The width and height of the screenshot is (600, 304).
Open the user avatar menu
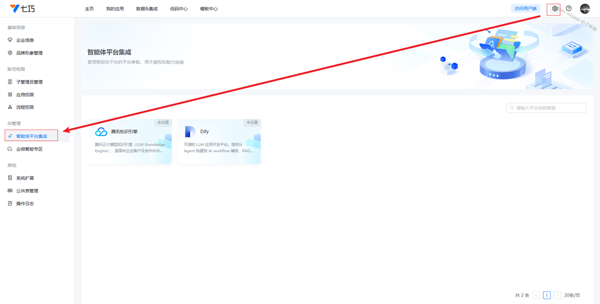click(585, 8)
